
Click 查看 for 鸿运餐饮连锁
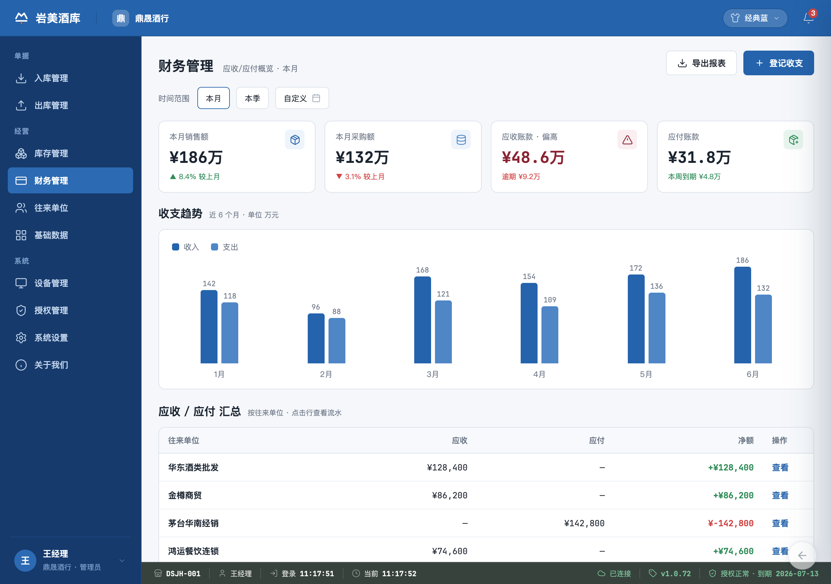780,551
